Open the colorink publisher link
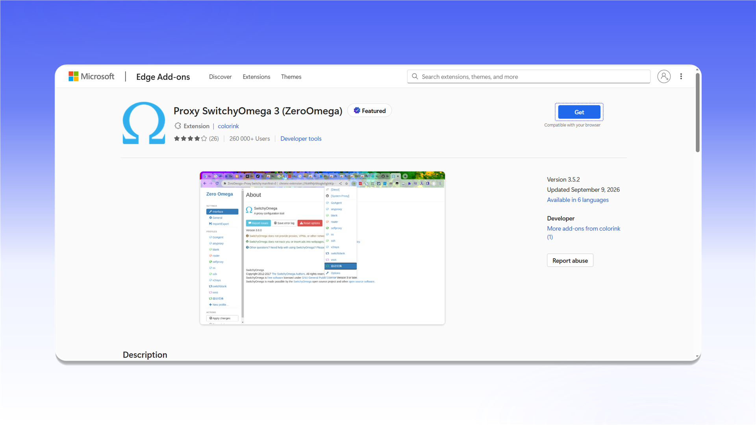Viewport: 756px width, 425px height. coord(228,126)
